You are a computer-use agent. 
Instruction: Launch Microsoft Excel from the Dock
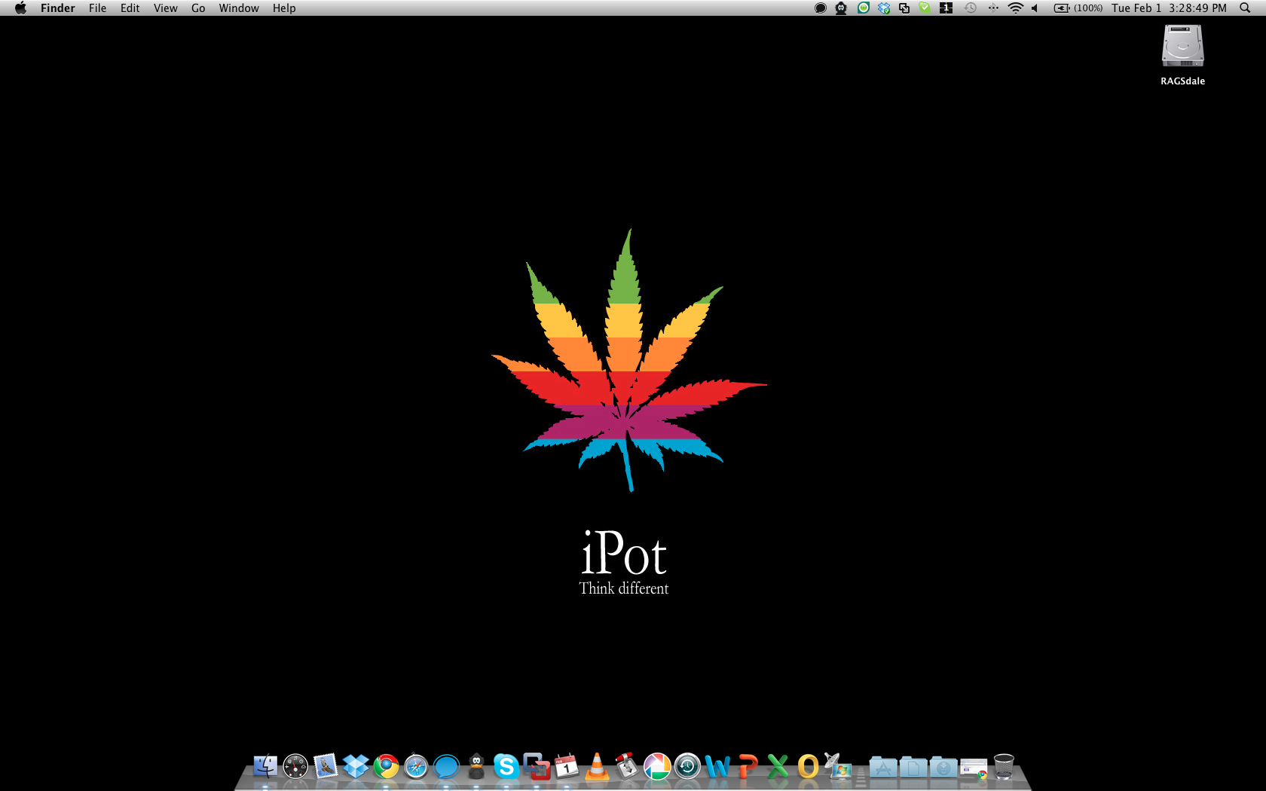coord(778,767)
